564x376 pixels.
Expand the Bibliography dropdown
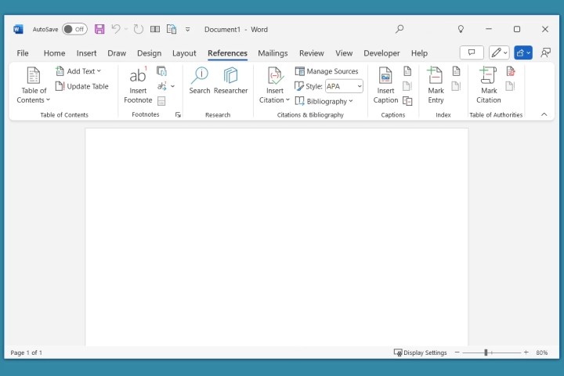(x=324, y=101)
